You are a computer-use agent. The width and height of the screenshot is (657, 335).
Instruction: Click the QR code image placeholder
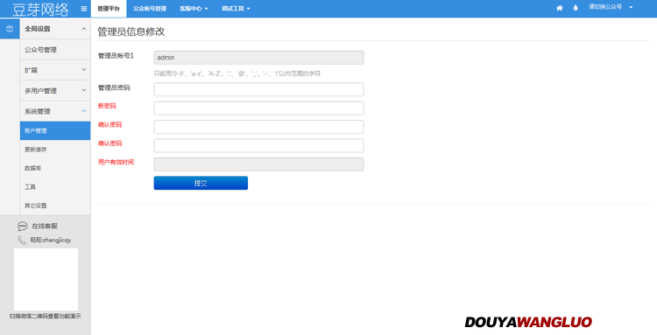(x=46, y=279)
